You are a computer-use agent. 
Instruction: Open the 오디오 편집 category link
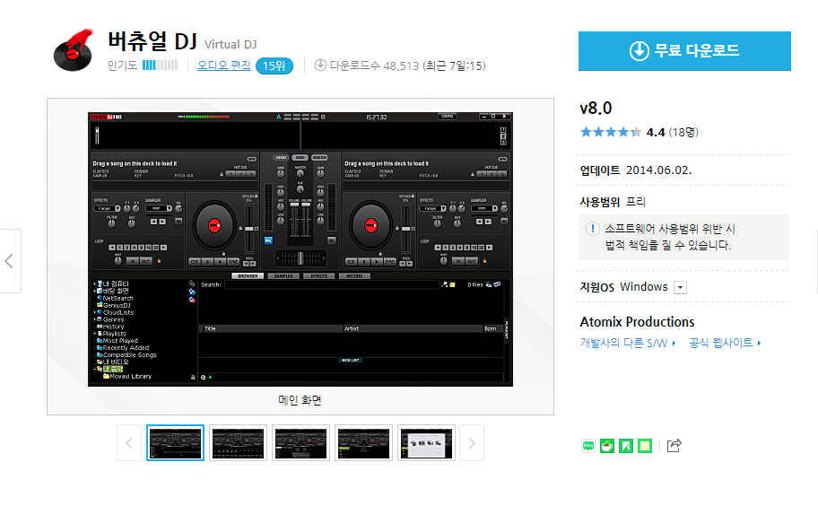point(224,65)
